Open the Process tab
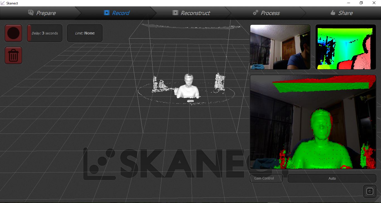Image resolution: width=381 pixels, height=203 pixels. pyautogui.click(x=266, y=13)
